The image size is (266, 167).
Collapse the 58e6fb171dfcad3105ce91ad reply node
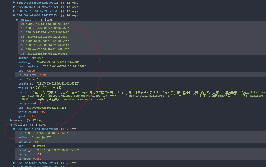point(14,129)
